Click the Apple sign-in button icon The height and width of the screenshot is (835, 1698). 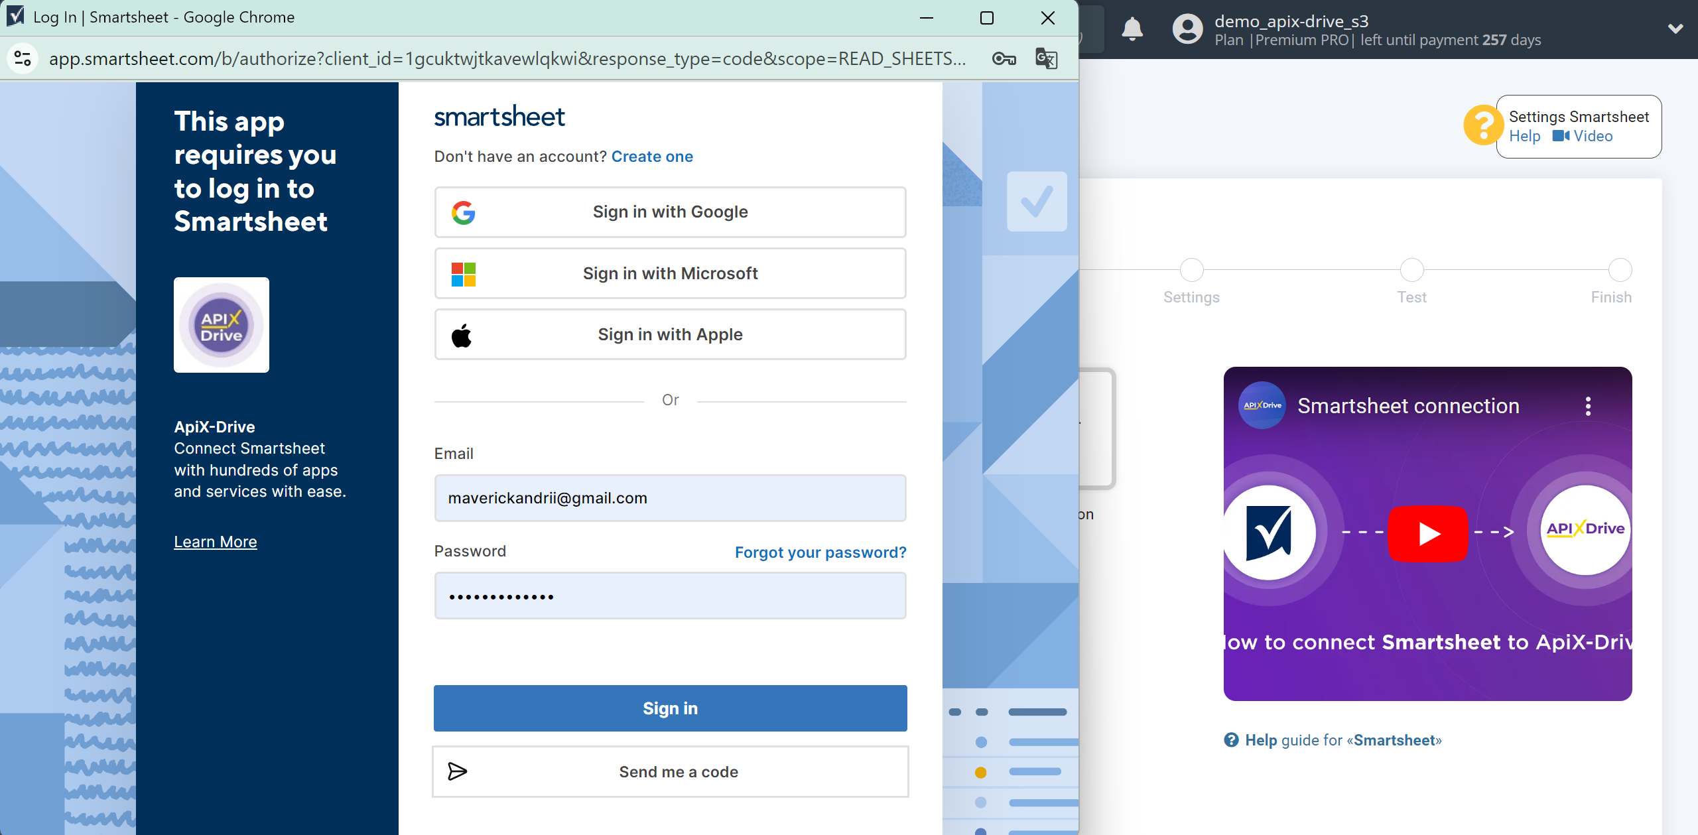tap(462, 335)
